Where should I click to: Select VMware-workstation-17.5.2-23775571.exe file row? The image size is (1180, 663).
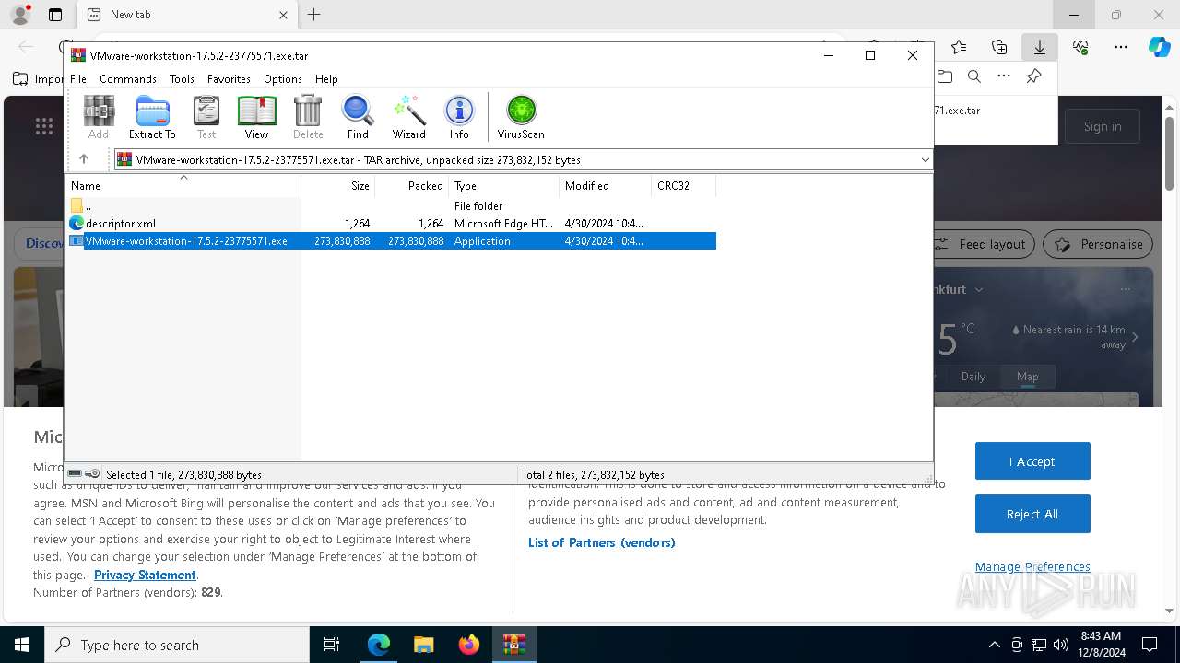(x=392, y=241)
